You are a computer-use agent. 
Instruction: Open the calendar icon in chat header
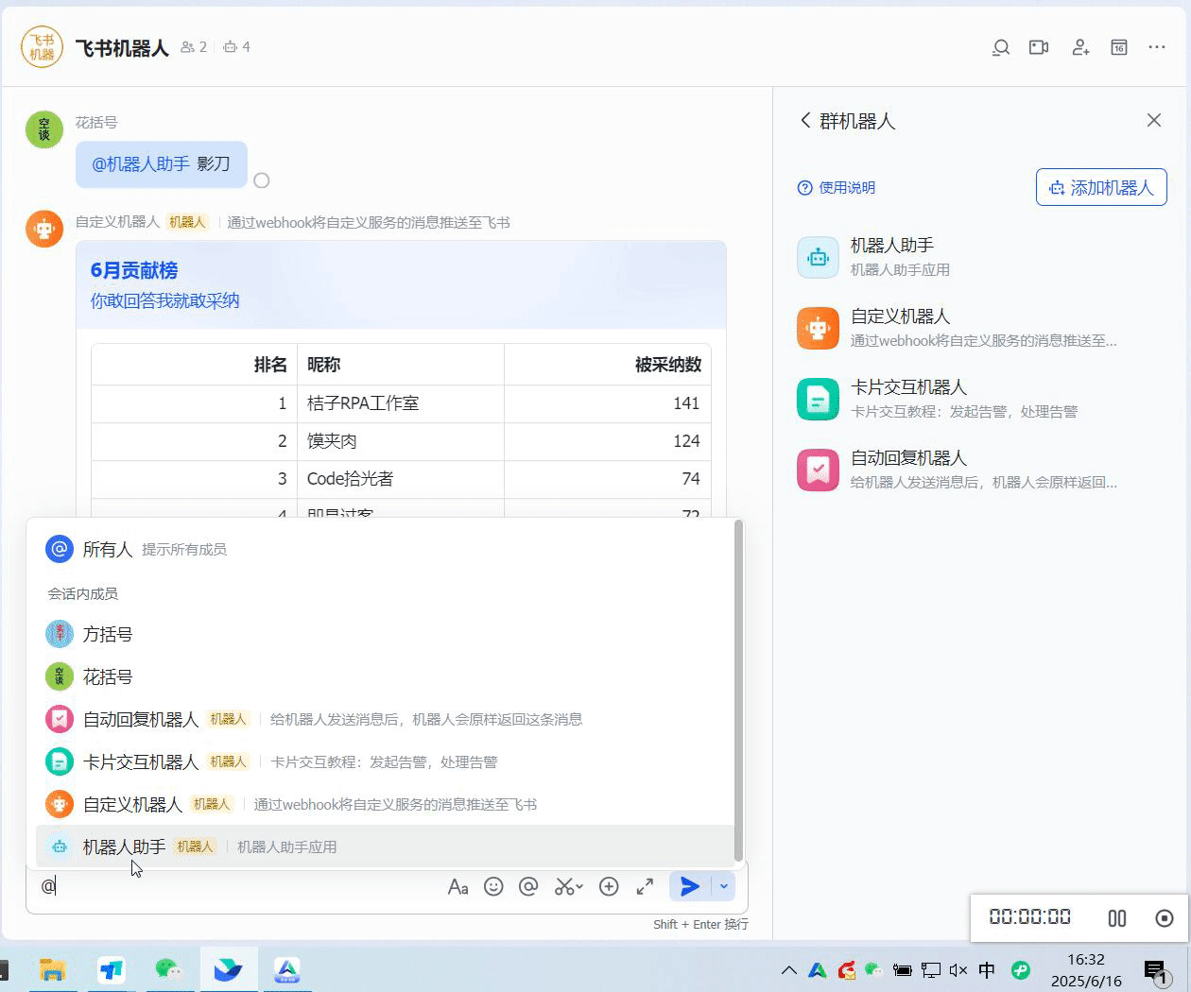point(1119,47)
